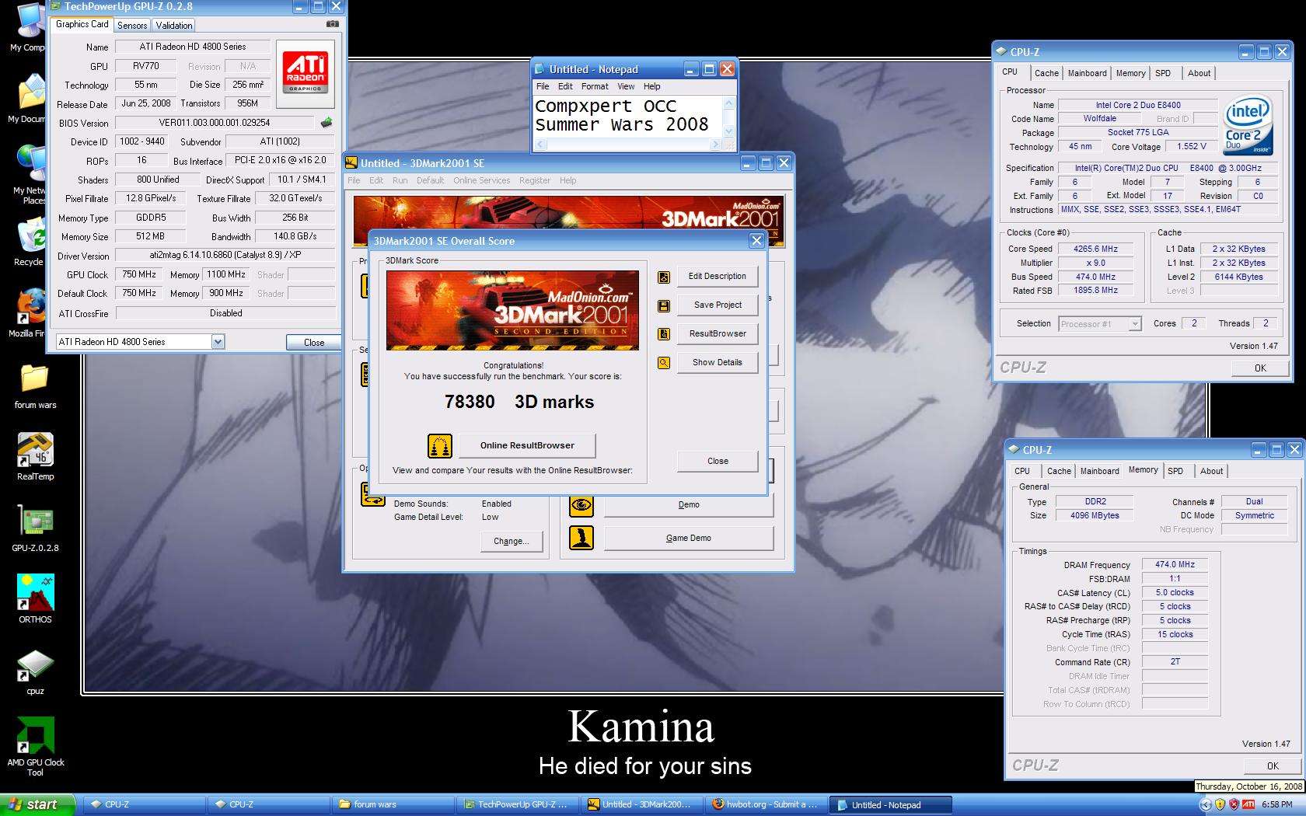Click the Show Details button
1306x816 pixels.
(x=718, y=363)
